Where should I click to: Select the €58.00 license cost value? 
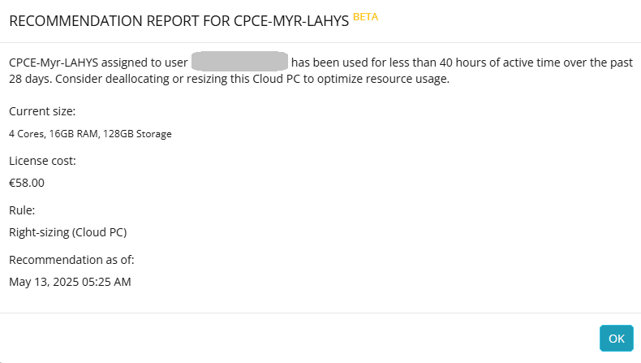(x=27, y=183)
